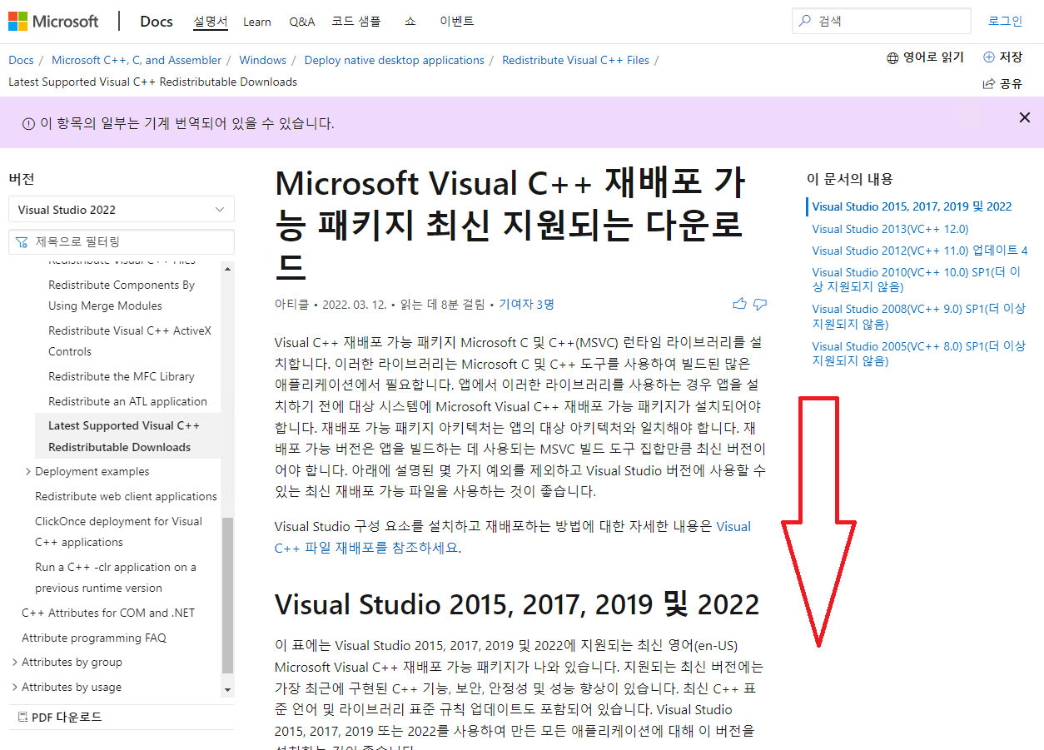
Task: Go to Docs breadcrumb link
Action: 21,60
